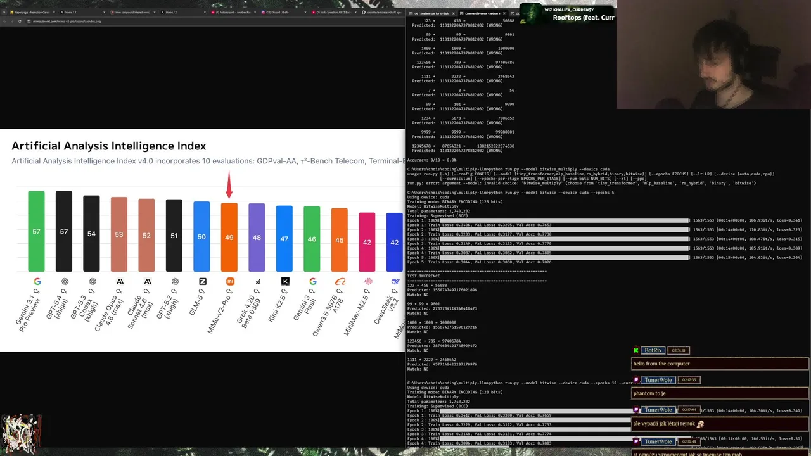This screenshot has height=456, width=811.
Task: Click black GPT-5.3 Codex bar showing 54
Action: pos(91,234)
